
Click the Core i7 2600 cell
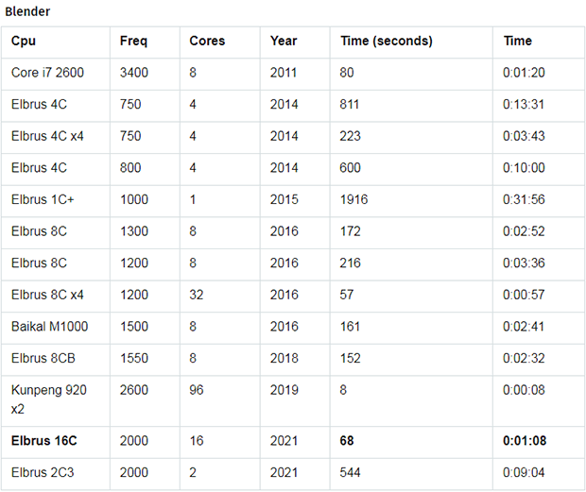tap(47, 73)
